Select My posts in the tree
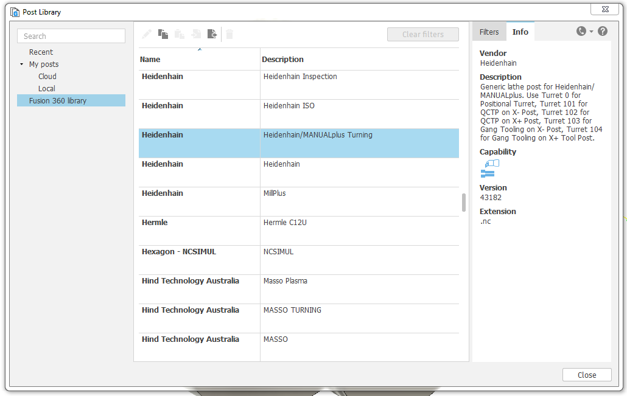The width and height of the screenshot is (627, 396). (44, 64)
